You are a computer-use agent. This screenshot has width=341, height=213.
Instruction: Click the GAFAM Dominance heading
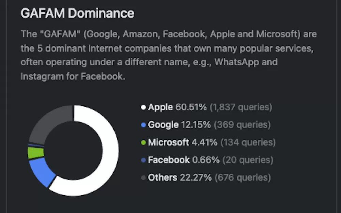tap(77, 13)
